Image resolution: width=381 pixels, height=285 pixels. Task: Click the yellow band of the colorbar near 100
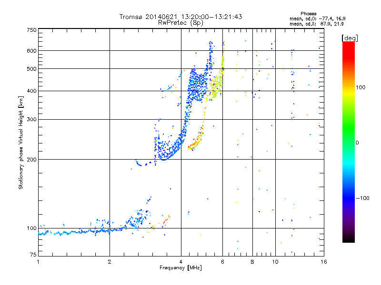(x=349, y=92)
